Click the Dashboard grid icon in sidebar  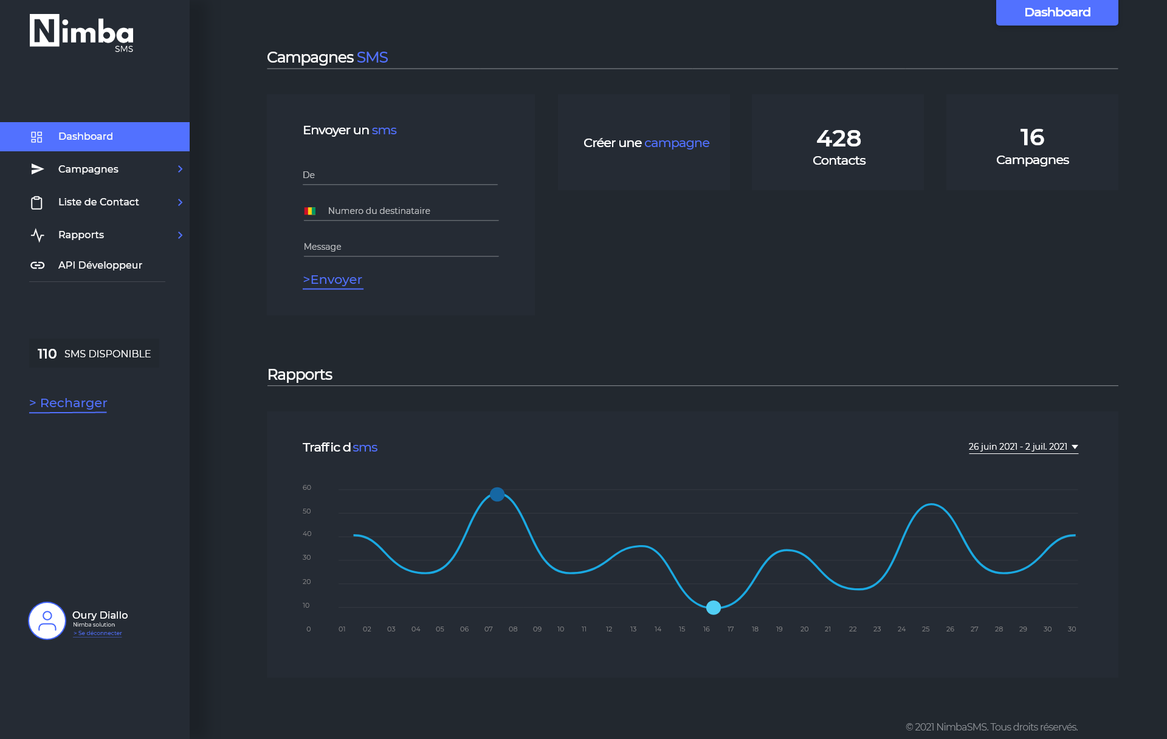(36, 137)
